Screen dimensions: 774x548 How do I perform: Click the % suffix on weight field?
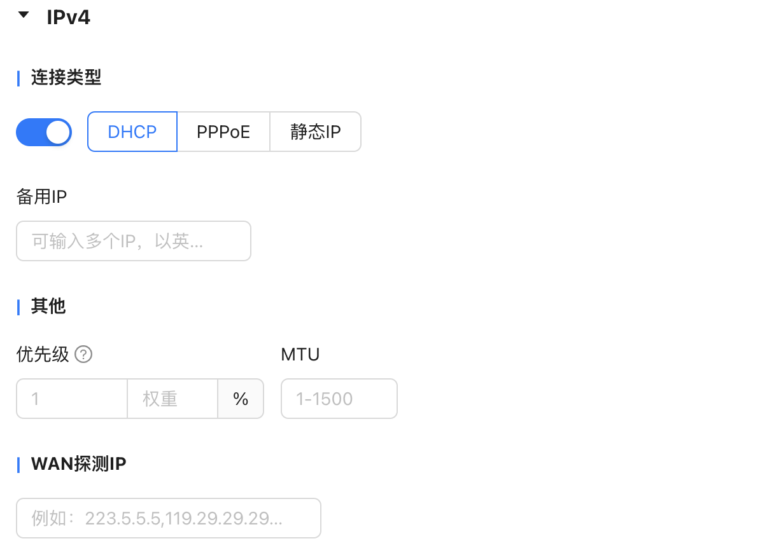[241, 399]
